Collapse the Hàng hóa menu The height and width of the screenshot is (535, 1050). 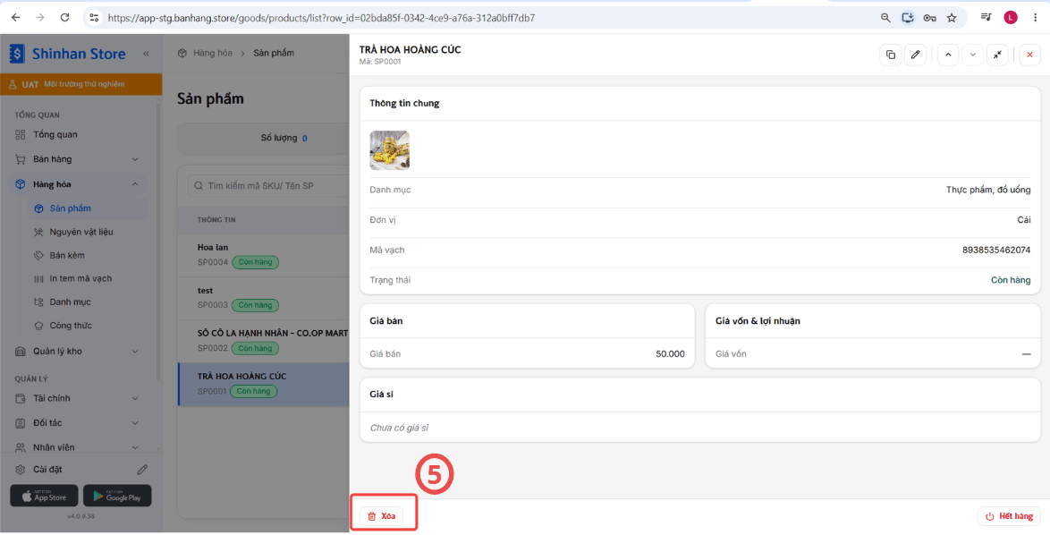click(78, 184)
